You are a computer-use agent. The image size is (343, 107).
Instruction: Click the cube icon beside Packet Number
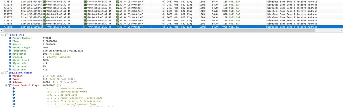[x=10, y=38]
